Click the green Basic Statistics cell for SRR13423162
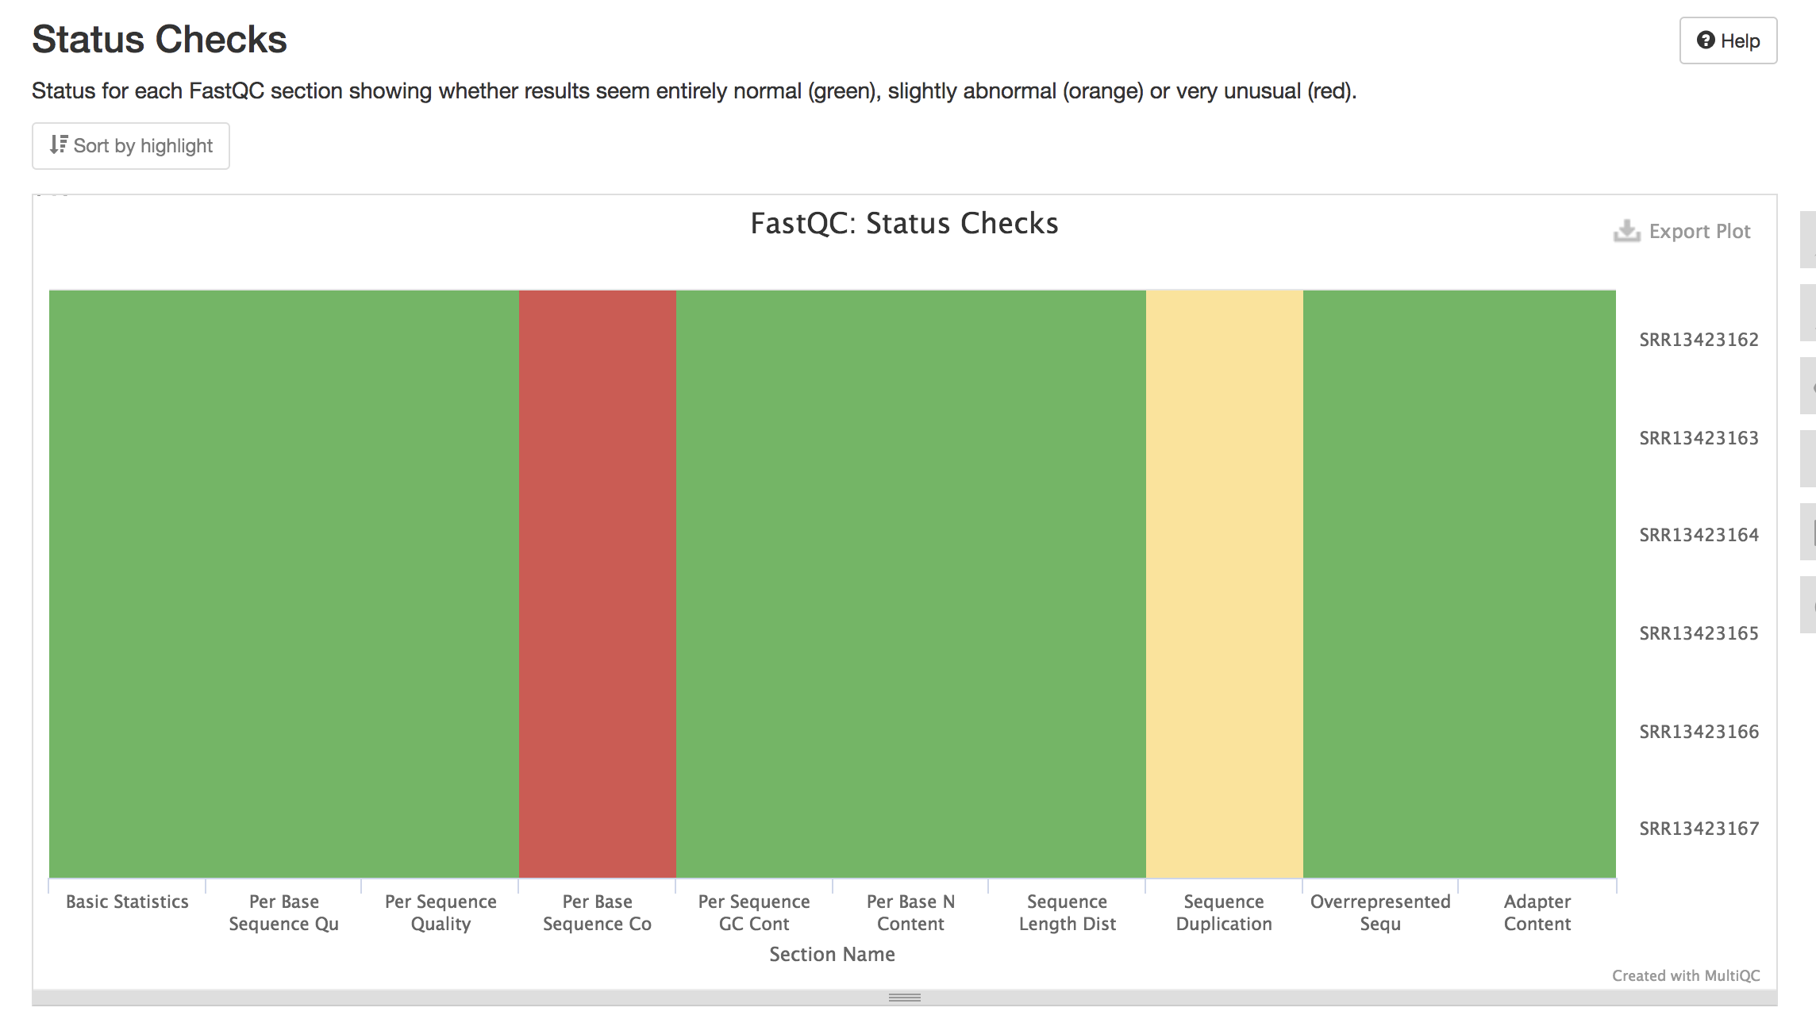Image resolution: width=1816 pixels, height=1019 pixels. (127, 340)
